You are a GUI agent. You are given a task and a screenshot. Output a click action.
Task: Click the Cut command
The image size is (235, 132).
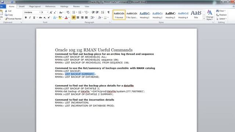pos(8,11)
